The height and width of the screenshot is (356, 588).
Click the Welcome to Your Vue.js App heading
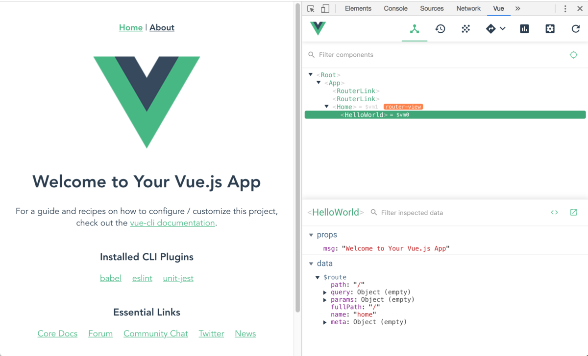tap(147, 182)
